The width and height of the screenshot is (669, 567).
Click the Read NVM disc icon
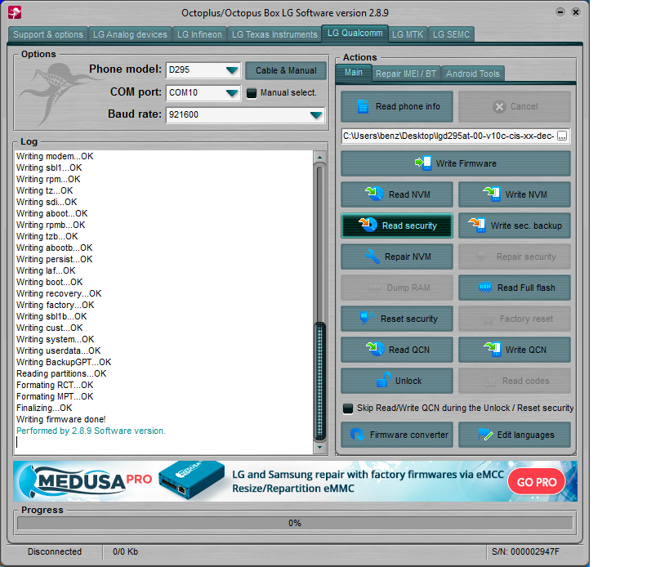(375, 194)
